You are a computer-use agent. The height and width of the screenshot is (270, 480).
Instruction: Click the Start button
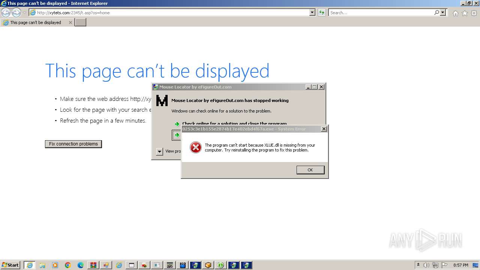[x=10, y=265]
